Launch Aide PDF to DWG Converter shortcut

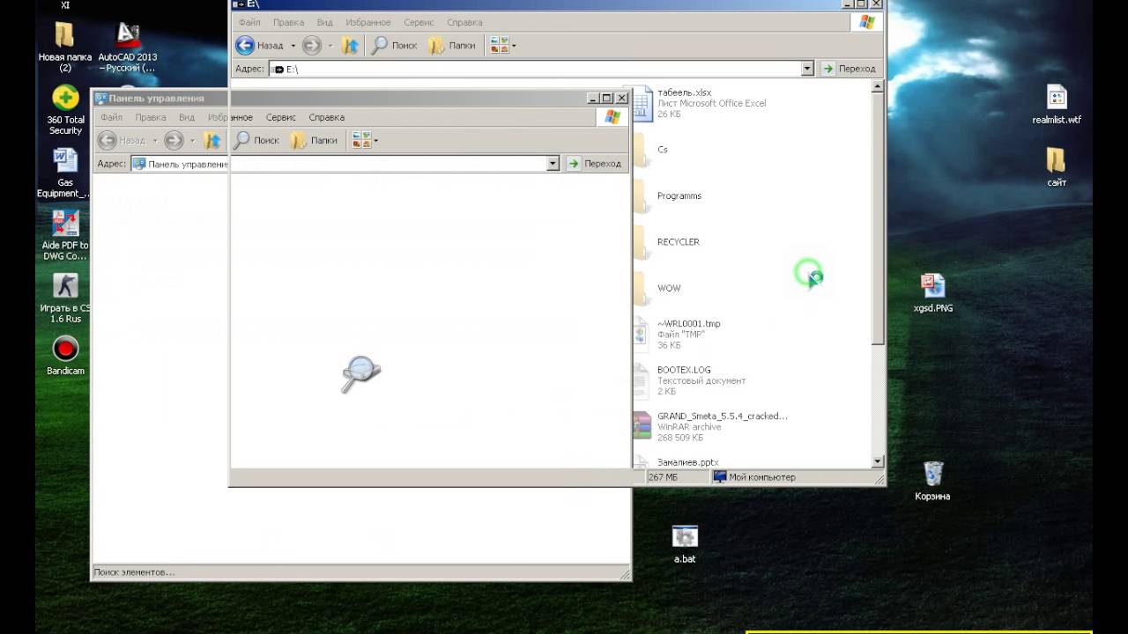pos(65,235)
